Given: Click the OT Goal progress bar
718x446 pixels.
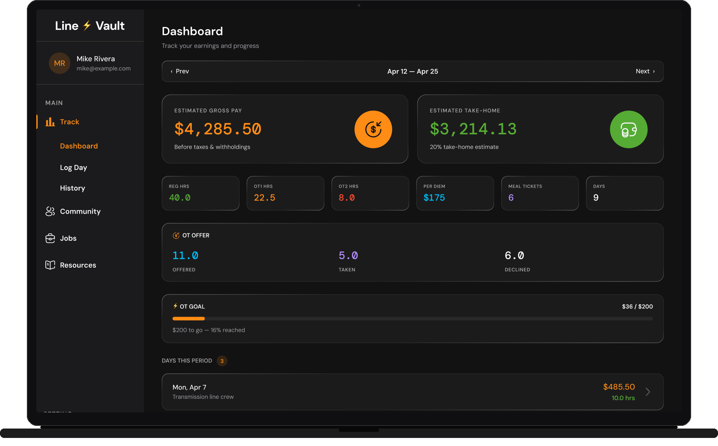Looking at the screenshot, I should click(x=412, y=318).
